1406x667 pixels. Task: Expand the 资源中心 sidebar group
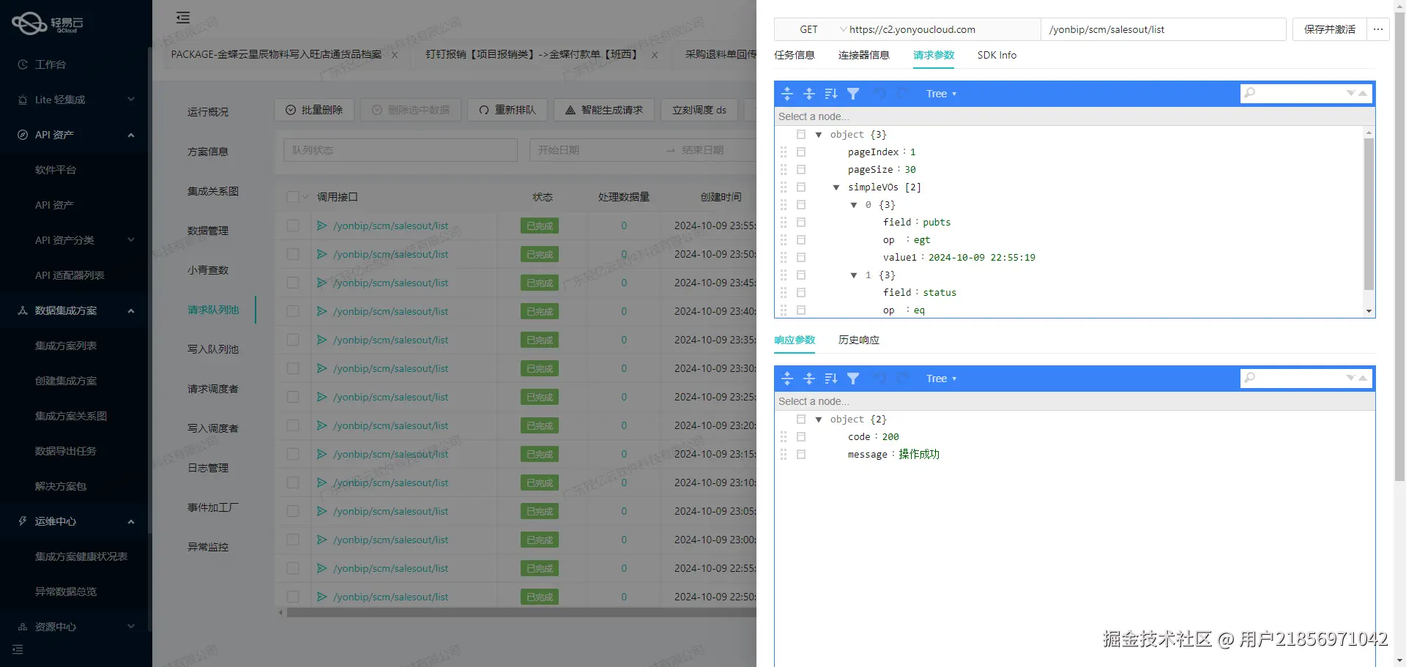(x=76, y=627)
